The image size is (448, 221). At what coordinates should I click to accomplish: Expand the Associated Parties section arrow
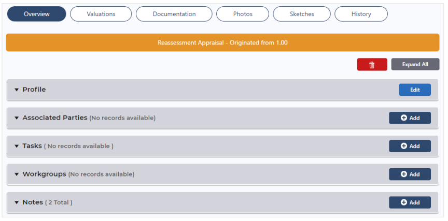pos(16,118)
